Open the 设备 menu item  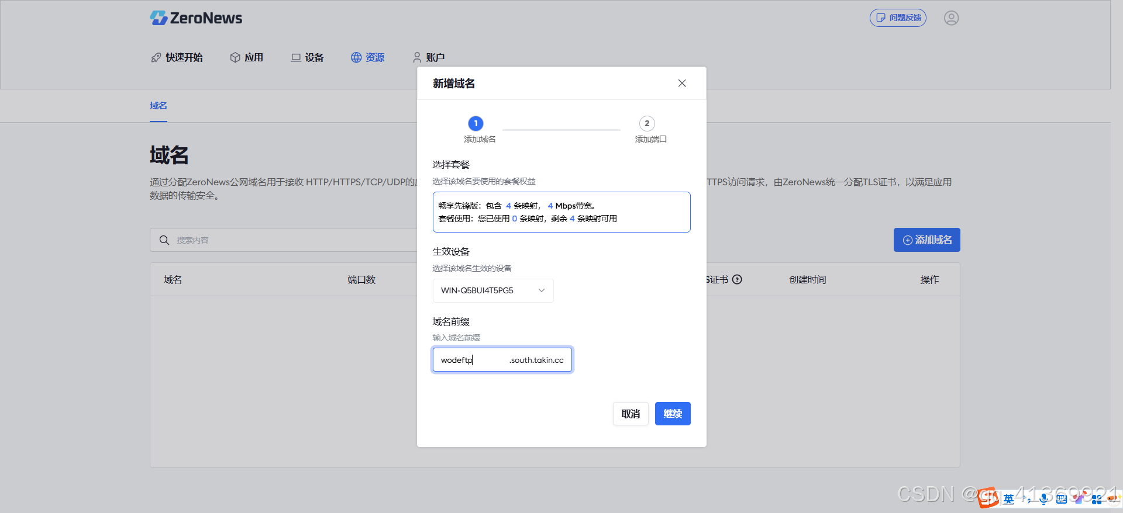pyautogui.click(x=308, y=57)
